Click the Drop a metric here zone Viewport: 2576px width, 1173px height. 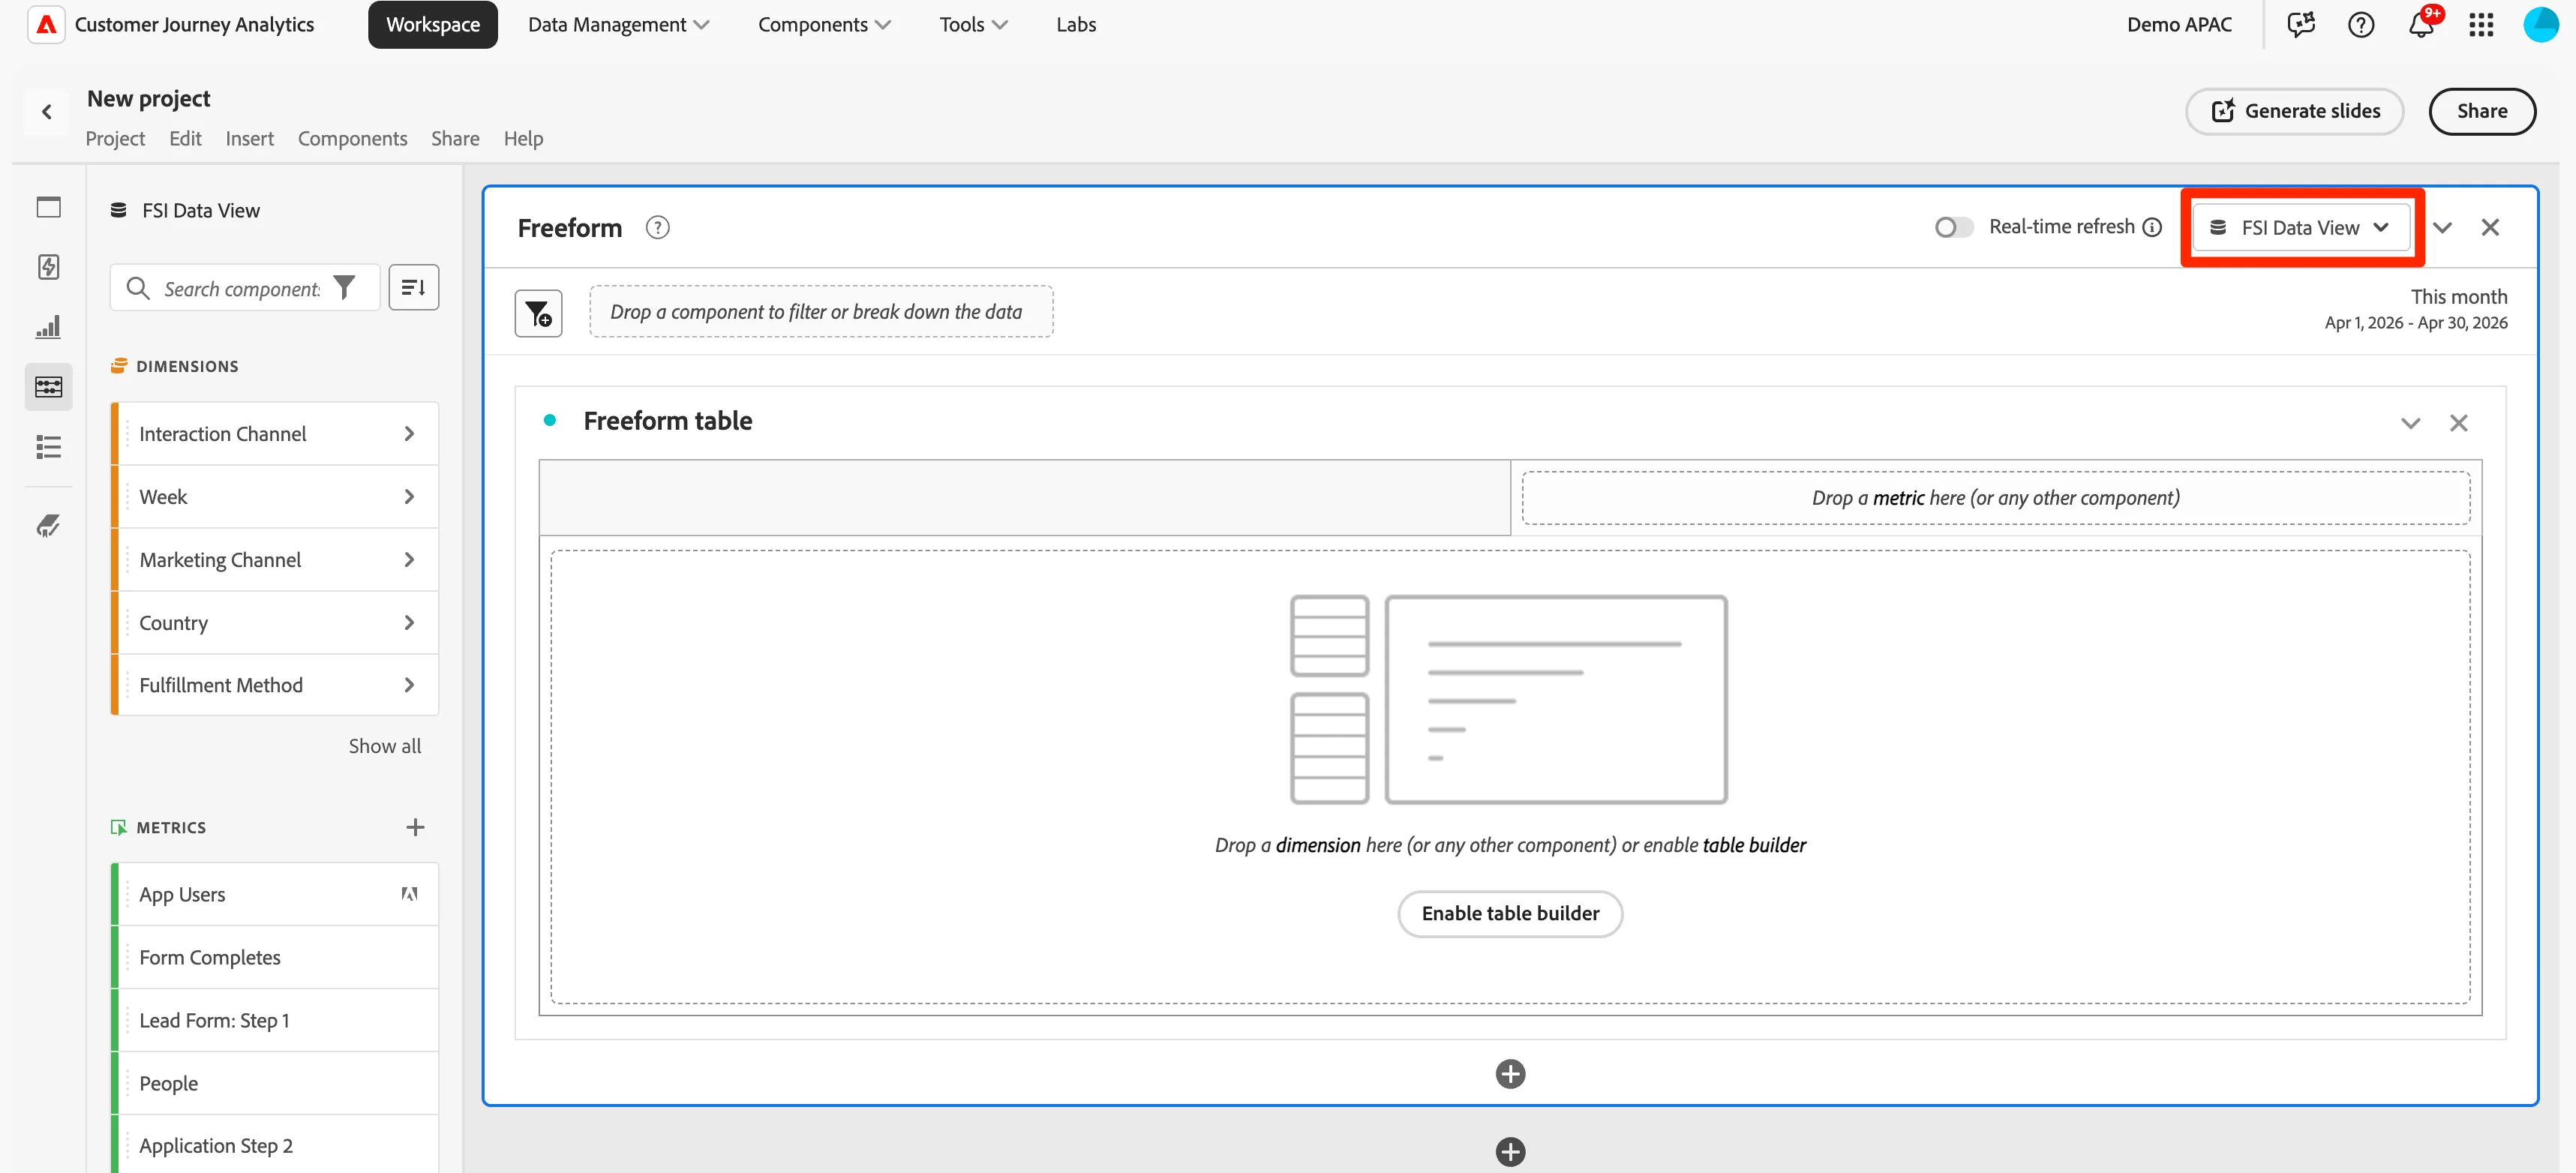point(1995,498)
